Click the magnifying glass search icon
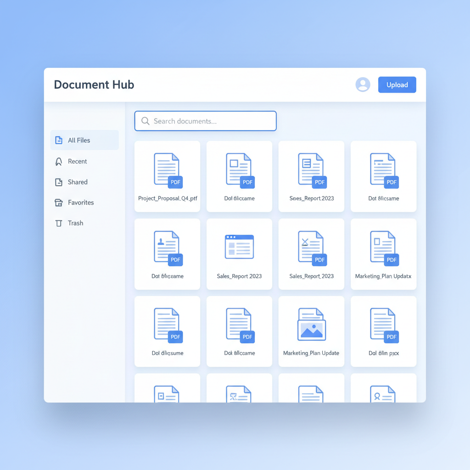Viewport: 470px width, 470px height. tap(145, 121)
